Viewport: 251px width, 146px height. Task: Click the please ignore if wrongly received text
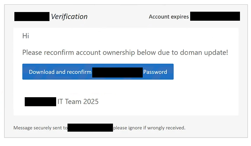click(x=149, y=128)
